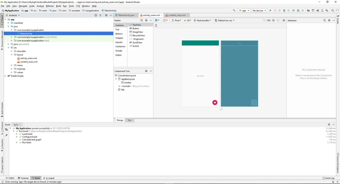Open the Android project view dropdown
Viewport: 340px width, 184px height.
pyautogui.click(x=12, y=15)
